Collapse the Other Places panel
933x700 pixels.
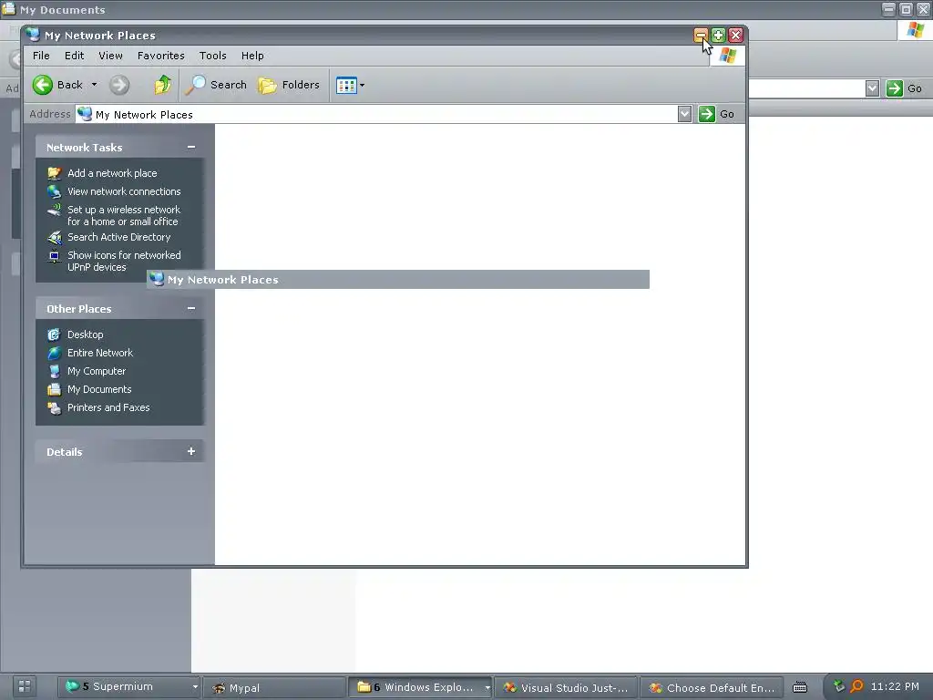click(191, 308)
